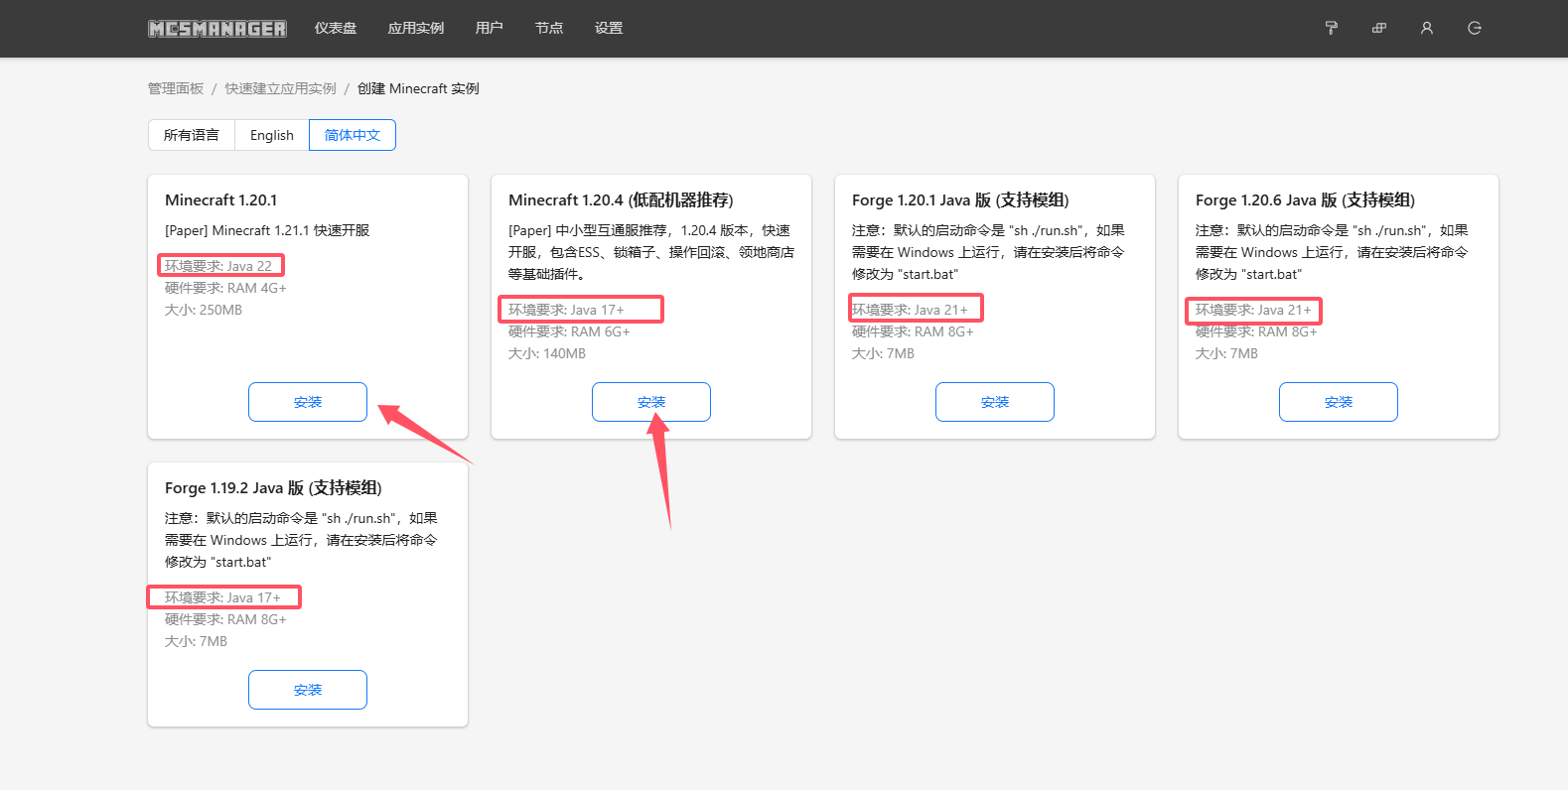Click the paint roller theme icon
This screenshot has height=790, width=1568.
(x=1332, y=28)
